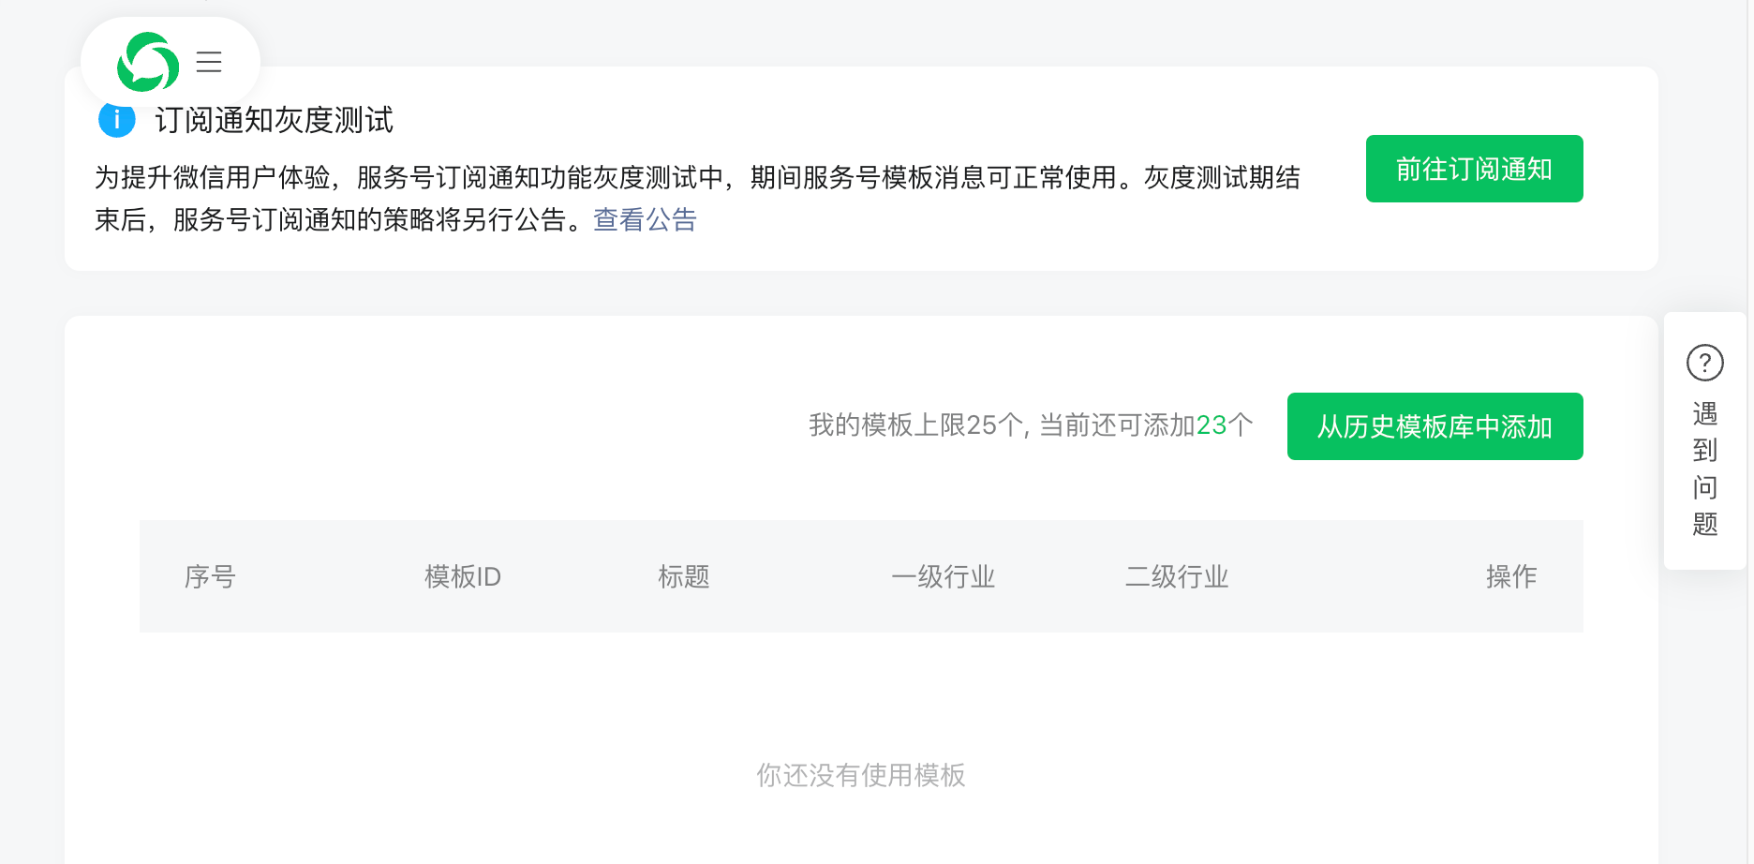Click the 前往订阅通知 button

1474,169
